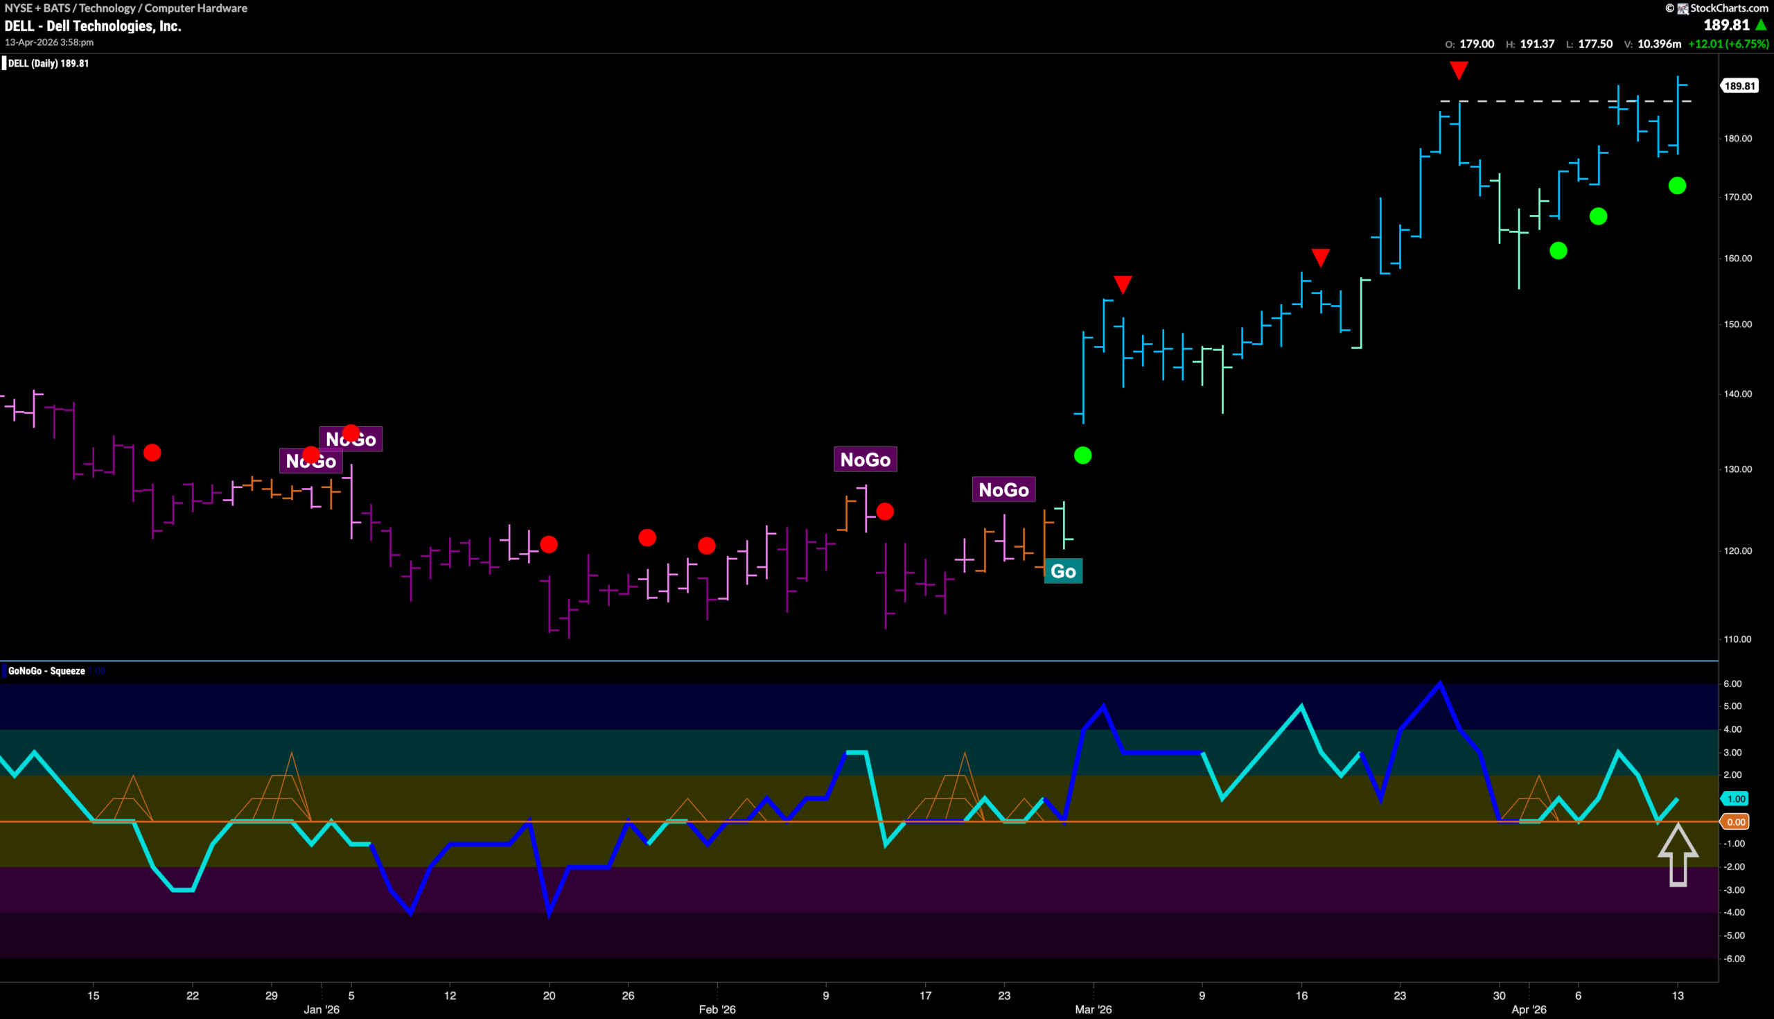Image resolution: width=1774 pixels, height=1019 pixels.
Task: Click the high value H: 191.37
Action: point(1530,44)
